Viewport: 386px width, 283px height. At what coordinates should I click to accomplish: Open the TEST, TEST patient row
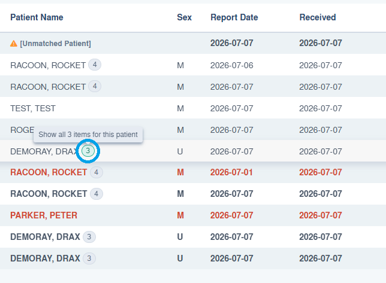pyautogui.click(x=193, y=108)
